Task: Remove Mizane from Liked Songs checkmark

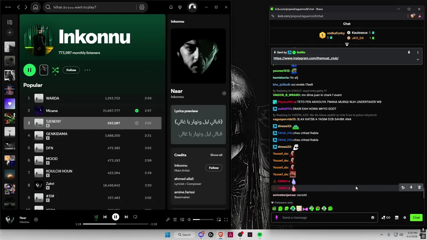Action: click(136, 111)
